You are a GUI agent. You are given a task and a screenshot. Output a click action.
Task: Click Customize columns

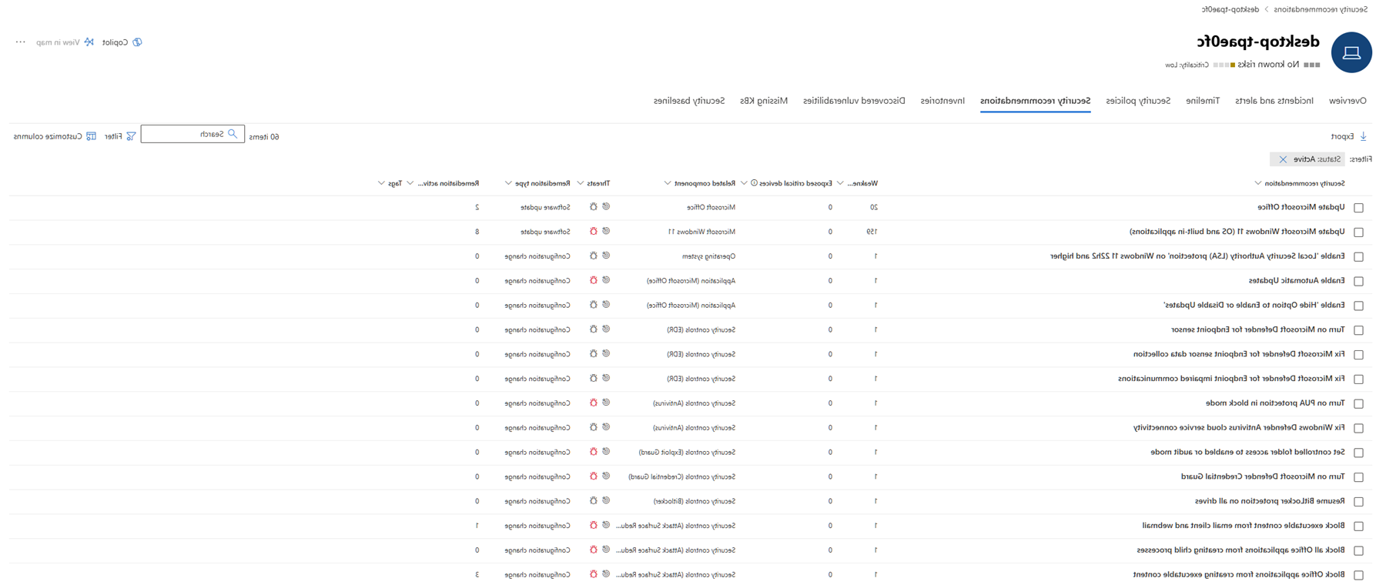pos(55,136)
